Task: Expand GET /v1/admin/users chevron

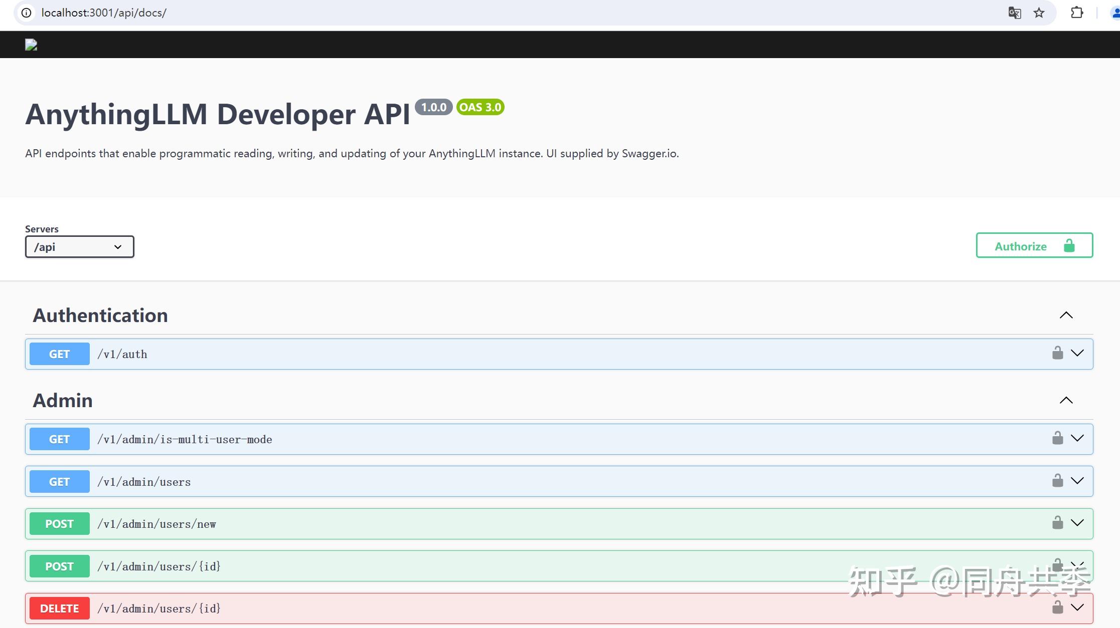Action: (1077, 481)
